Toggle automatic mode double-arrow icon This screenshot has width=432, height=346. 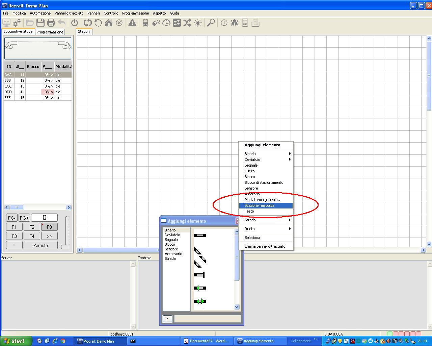88,23
